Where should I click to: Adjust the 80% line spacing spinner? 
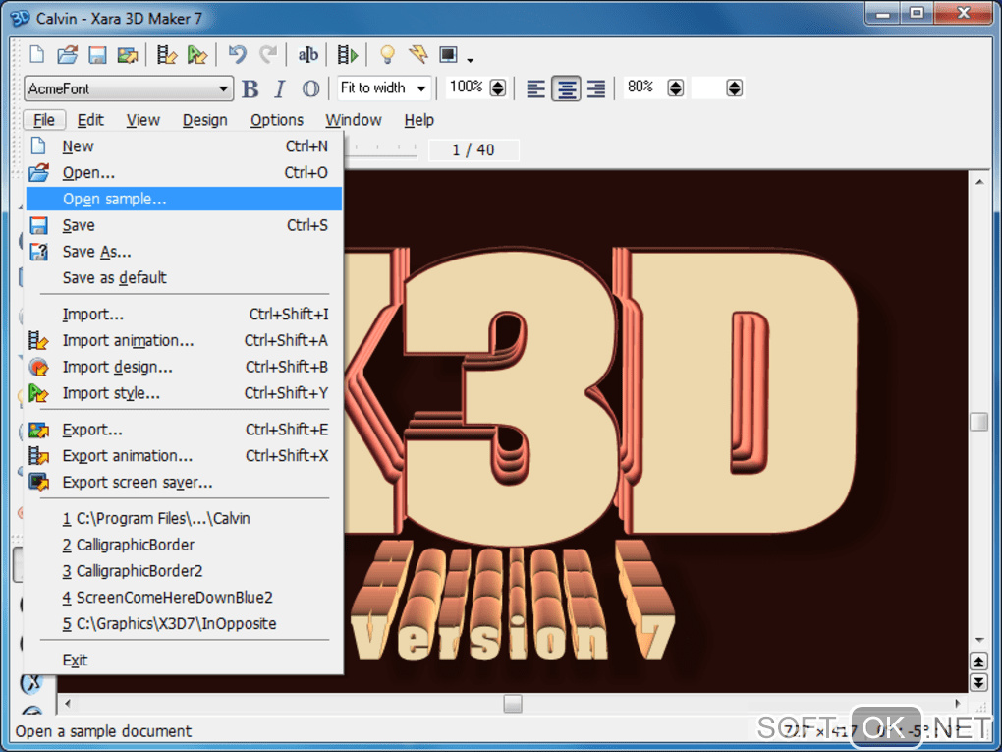coord(676,88)
